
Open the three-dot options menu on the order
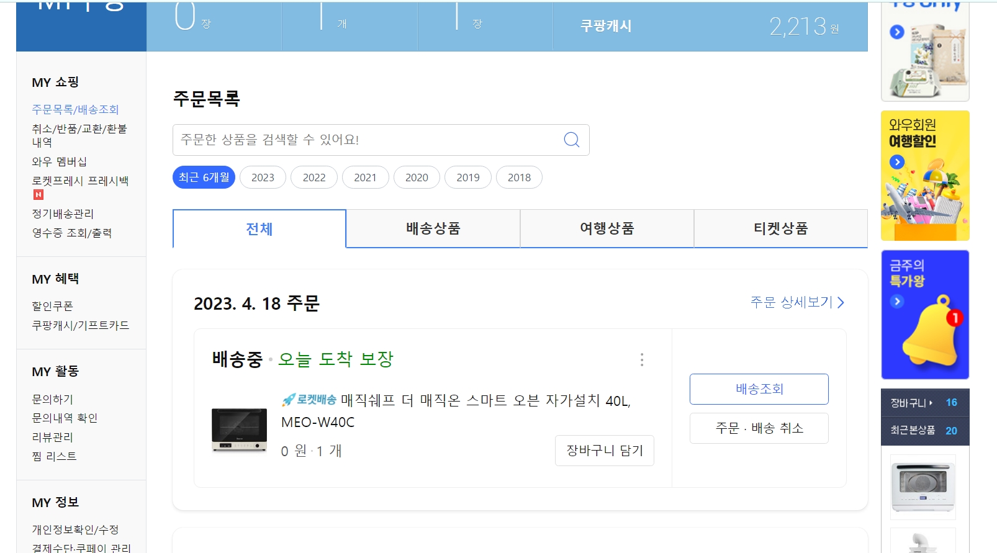[x=642, y=360]
